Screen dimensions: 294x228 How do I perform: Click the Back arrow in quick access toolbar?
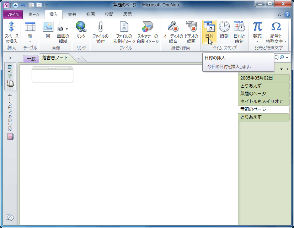pos(16,5)
